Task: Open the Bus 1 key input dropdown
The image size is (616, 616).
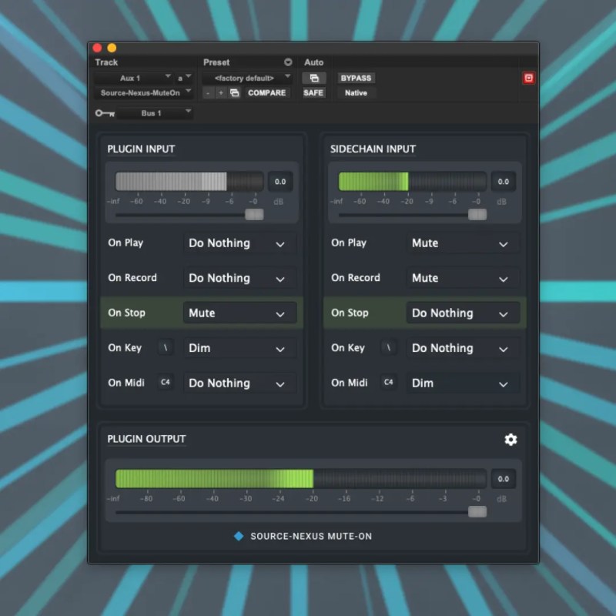Action: [155, 113]
